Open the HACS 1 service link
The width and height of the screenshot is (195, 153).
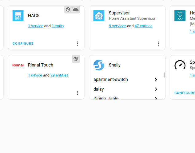pos(36,26)
